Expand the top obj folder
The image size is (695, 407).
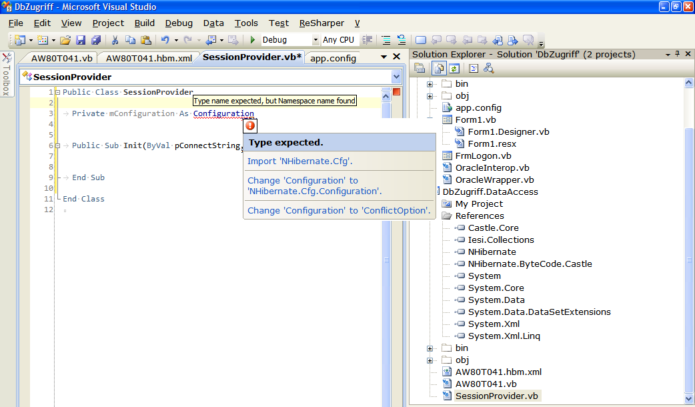[x=430, y=96]
